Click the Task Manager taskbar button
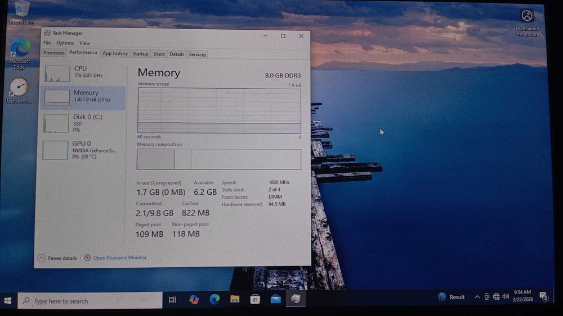This screenshot has width=563, height=316. point(296,298)
